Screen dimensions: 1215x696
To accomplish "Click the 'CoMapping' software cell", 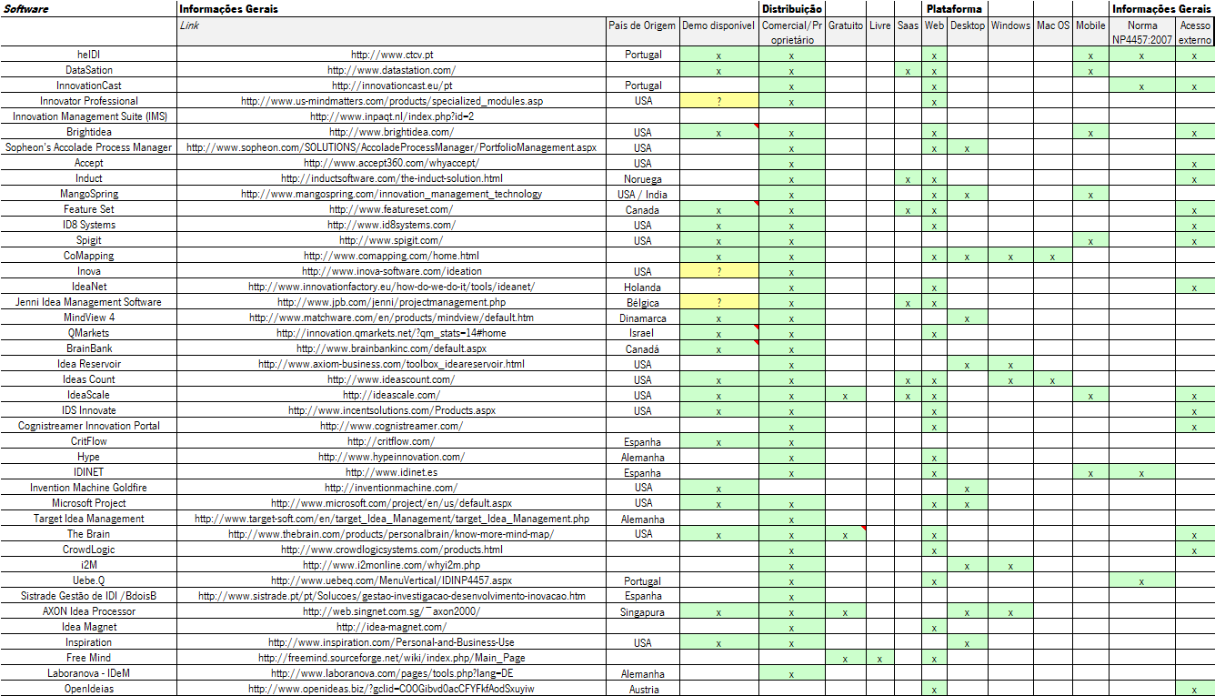I will point(88,256).
